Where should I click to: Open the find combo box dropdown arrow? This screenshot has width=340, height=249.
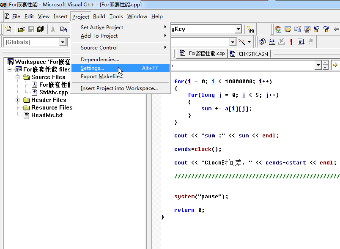pyautogui.click(x=238, y=29)
